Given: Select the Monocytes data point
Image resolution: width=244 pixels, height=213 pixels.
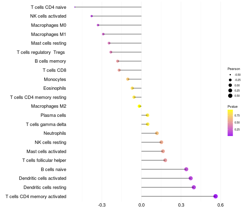Looking at the screenshot, I should (x=128, y=79).
